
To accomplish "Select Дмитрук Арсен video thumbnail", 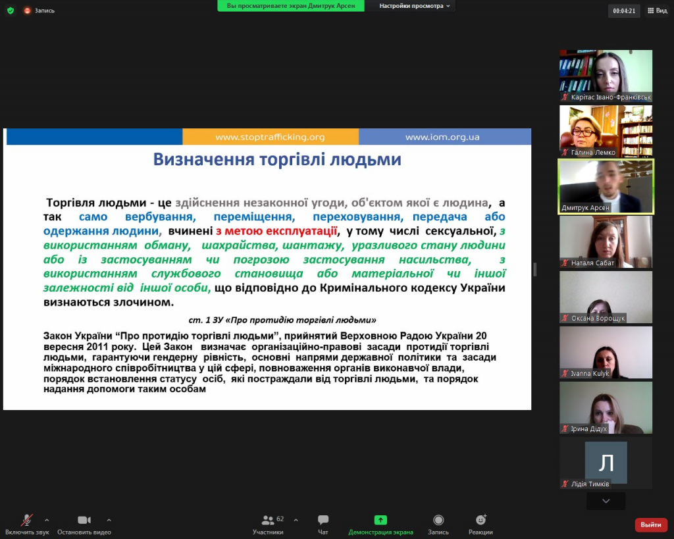I will 606,186.
